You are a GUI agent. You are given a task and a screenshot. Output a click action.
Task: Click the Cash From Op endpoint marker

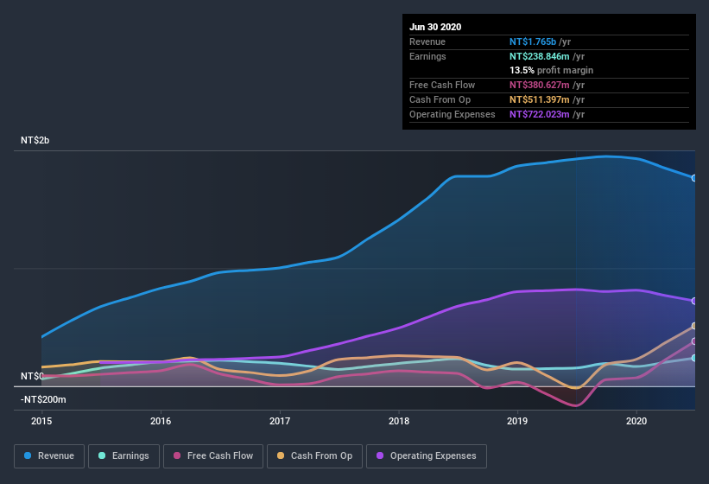pos(694,326)
